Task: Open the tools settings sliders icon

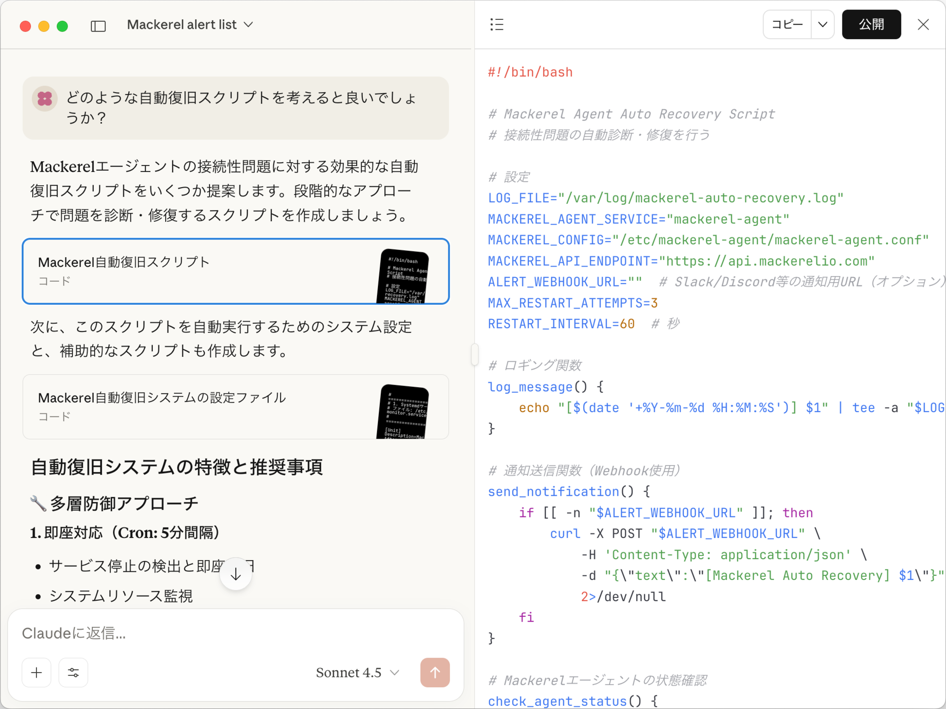Action: [73, 672]
